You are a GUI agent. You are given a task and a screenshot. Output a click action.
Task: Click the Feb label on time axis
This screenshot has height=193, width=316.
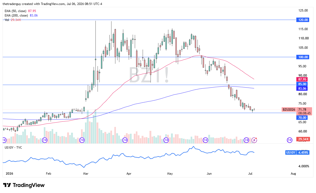(x=48, y=174)
